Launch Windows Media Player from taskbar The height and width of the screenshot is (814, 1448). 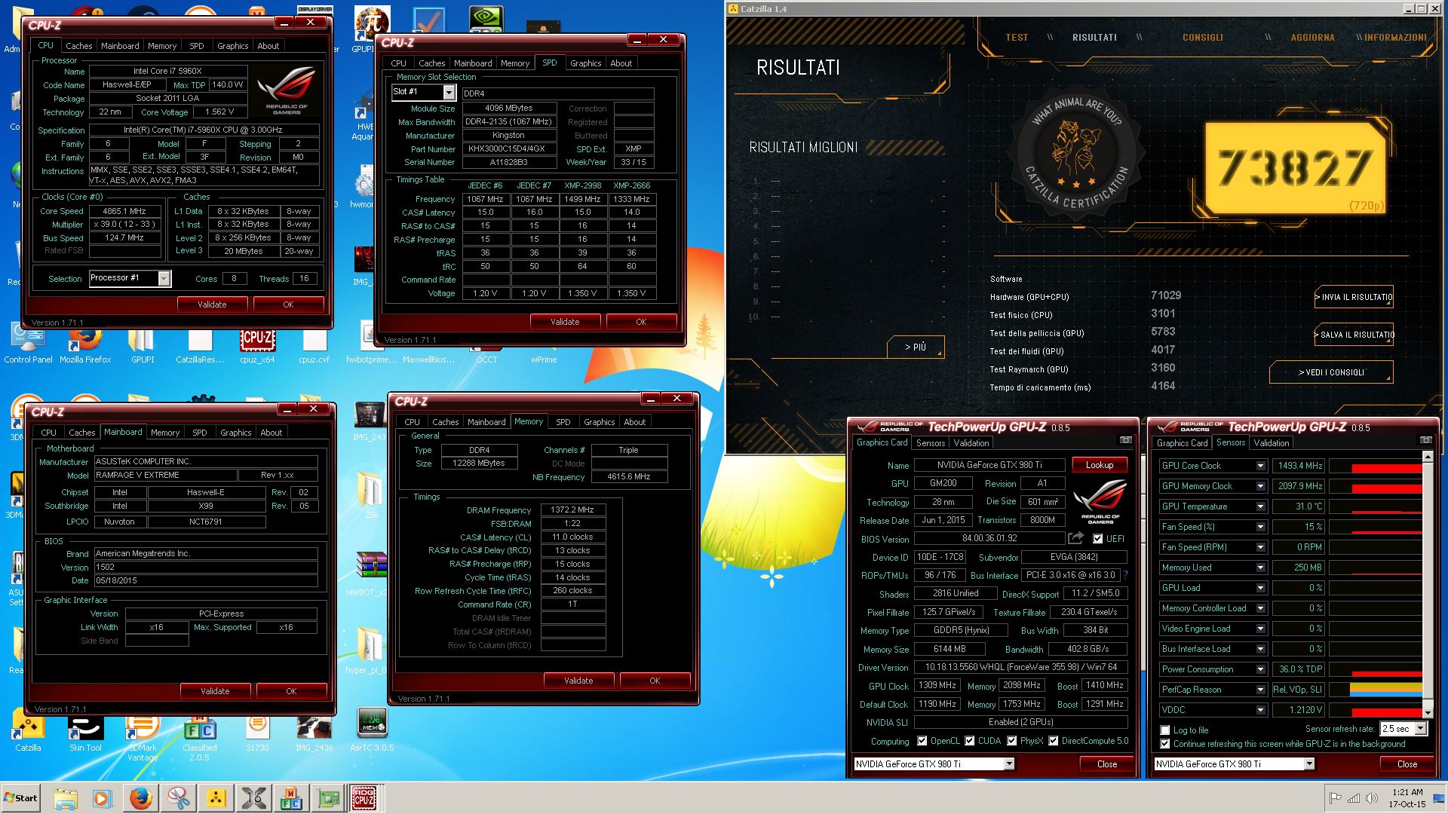(x=103, y=798)
